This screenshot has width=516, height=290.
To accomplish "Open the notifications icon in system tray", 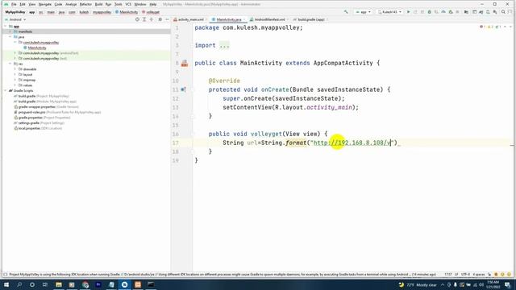I will pyautogui.click(x=507, y=284).
